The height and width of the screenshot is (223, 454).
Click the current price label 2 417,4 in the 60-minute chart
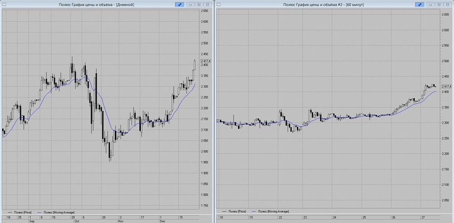(447, 87)
